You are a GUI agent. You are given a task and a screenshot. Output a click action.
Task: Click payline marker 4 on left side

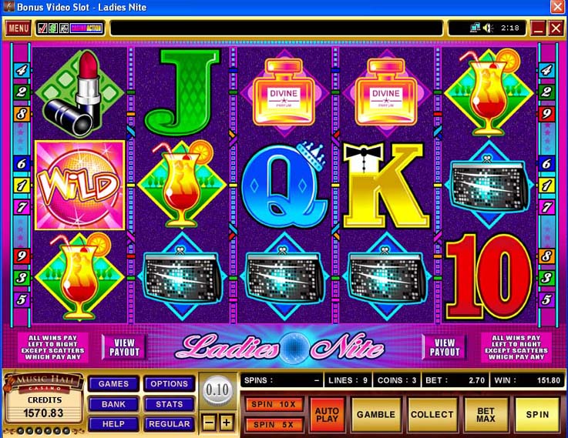click(22, 70)
